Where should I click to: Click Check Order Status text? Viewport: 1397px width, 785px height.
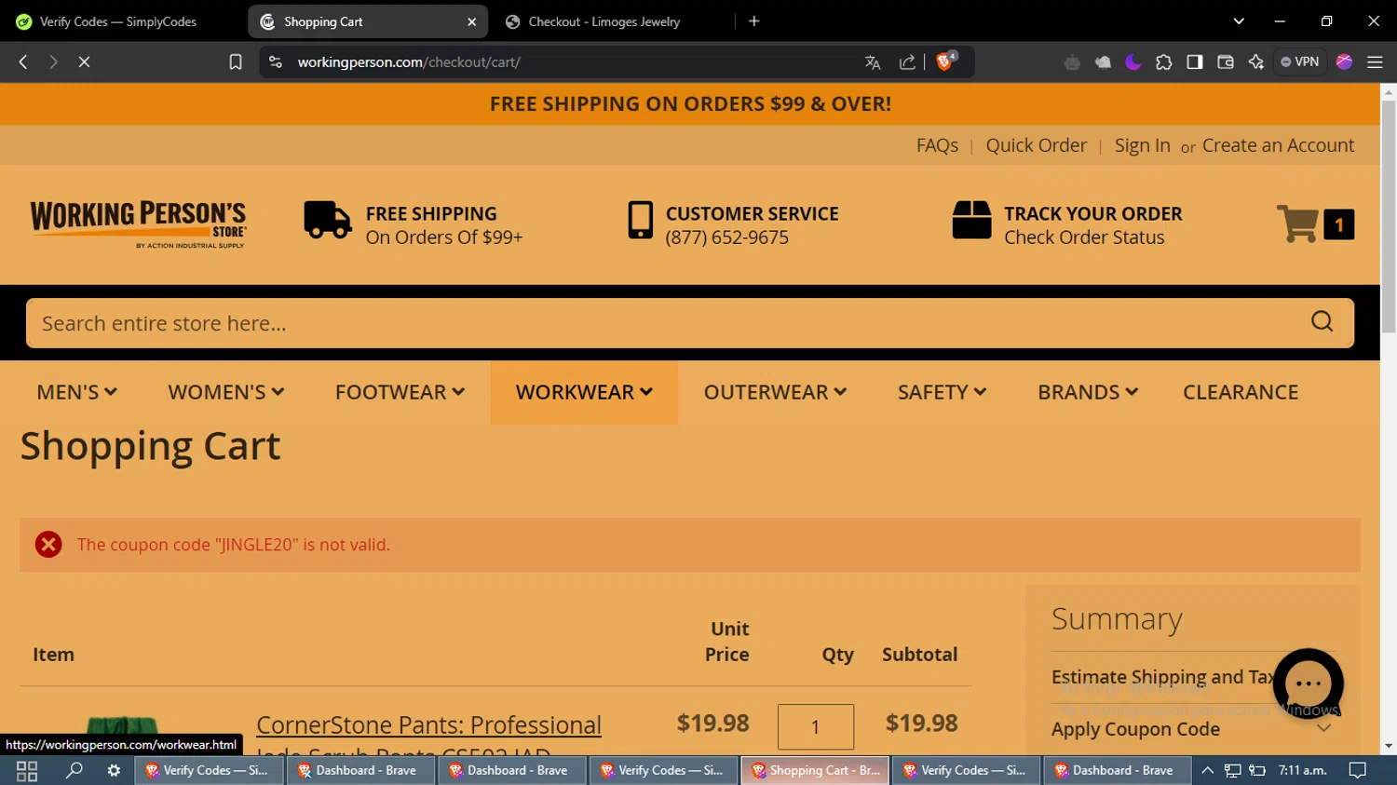tap(1084, 237)
